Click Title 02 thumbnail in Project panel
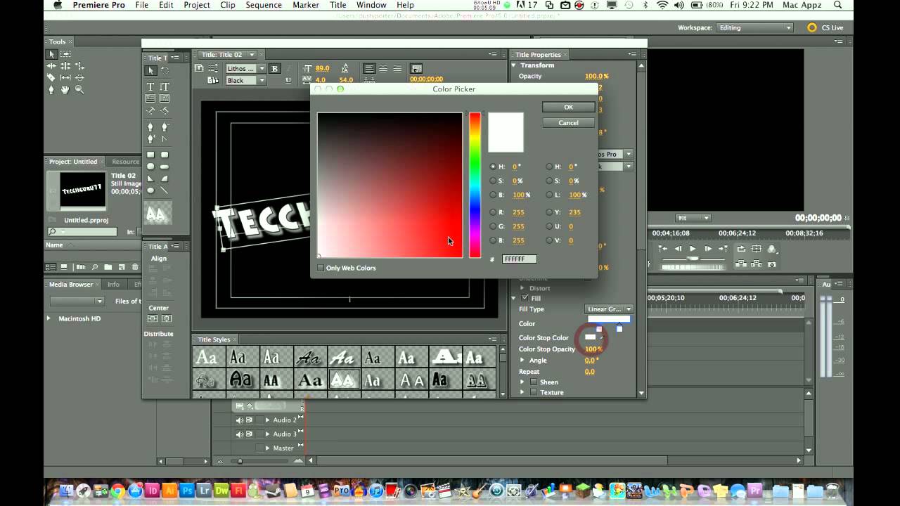 coord(83,190)
